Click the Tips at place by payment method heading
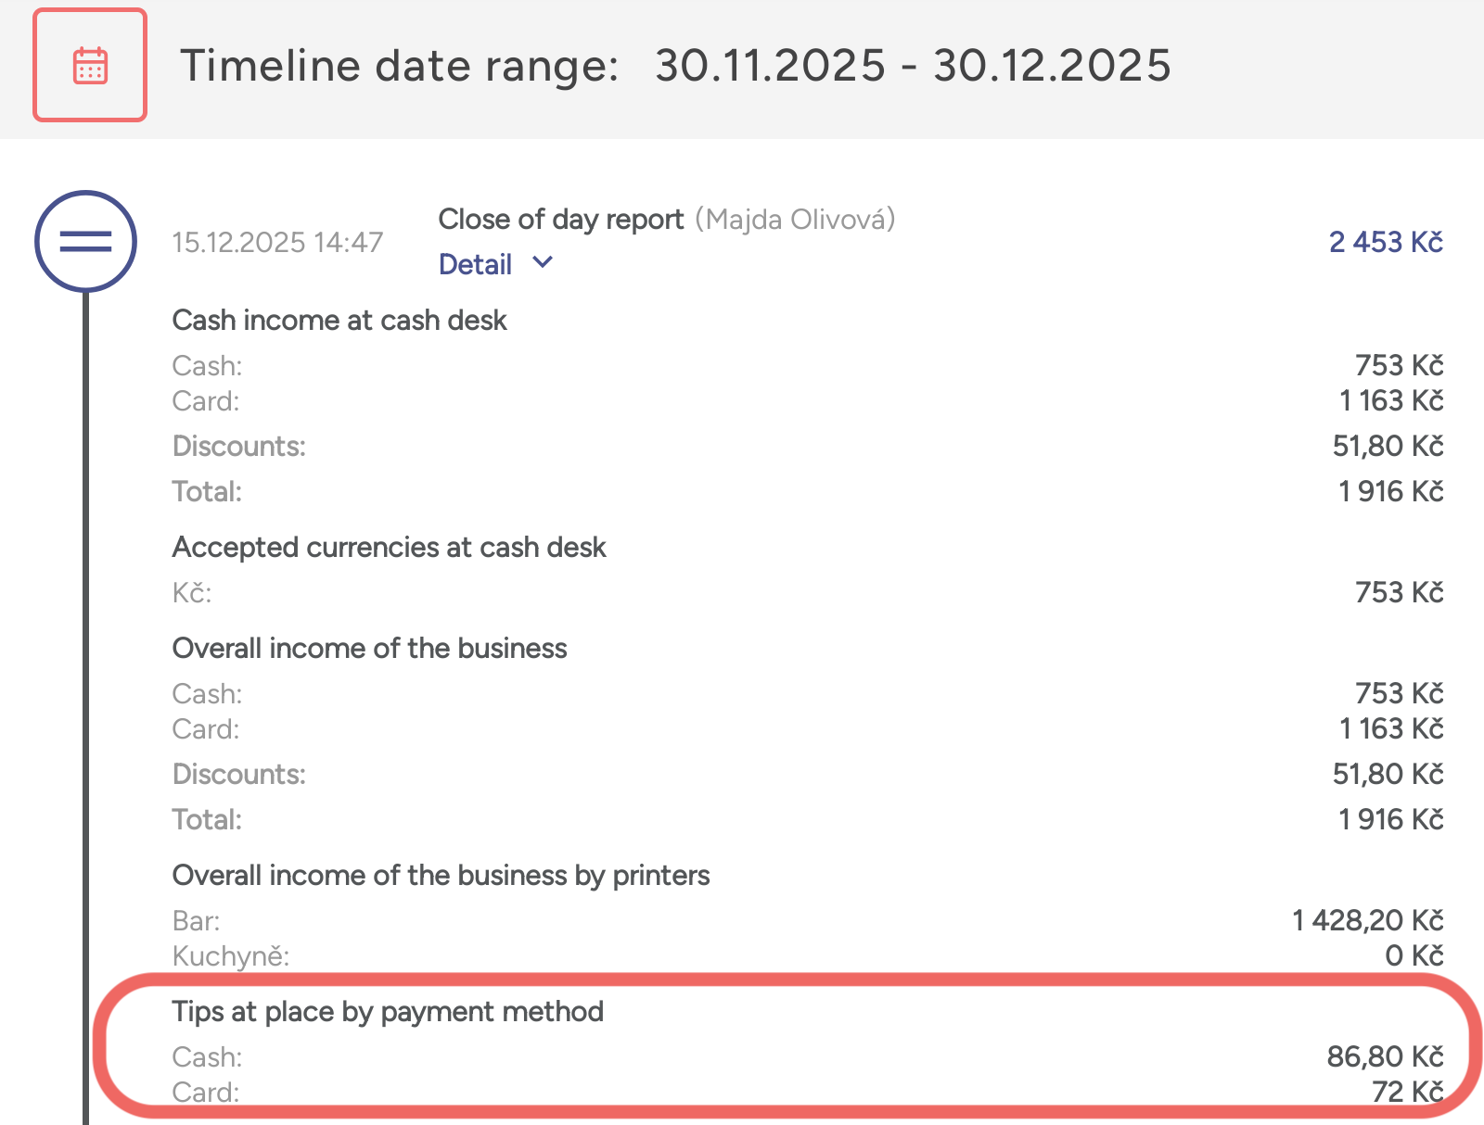Image resolution: width=1484 pixels, height=1125 pixels. coord(388,1012)
